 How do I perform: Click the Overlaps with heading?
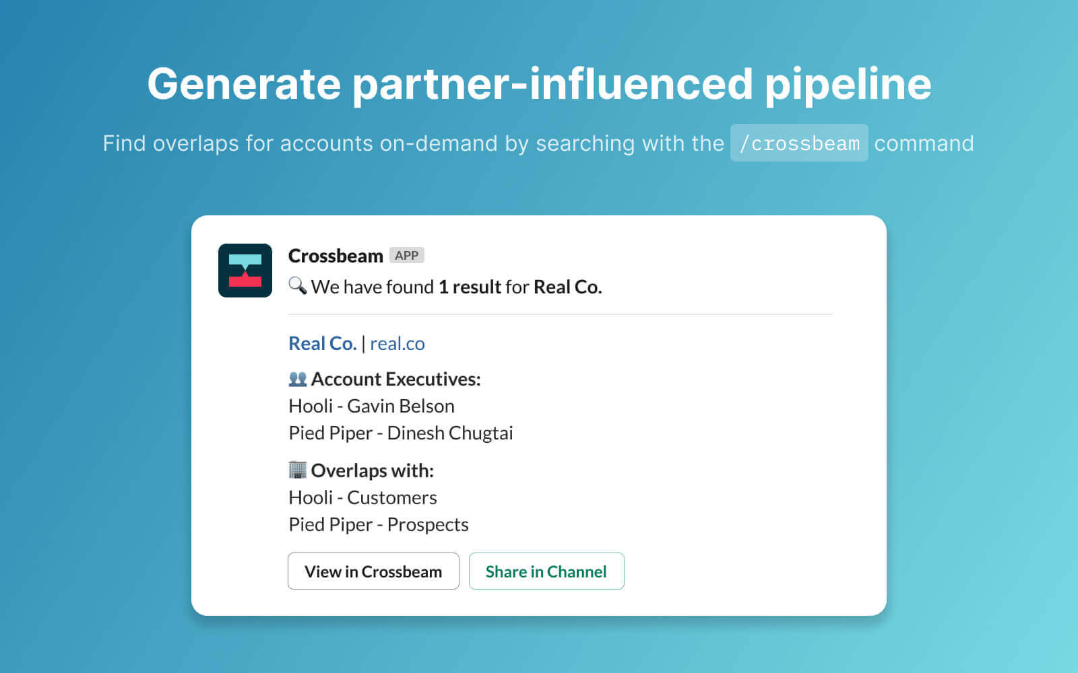point(372,470)
